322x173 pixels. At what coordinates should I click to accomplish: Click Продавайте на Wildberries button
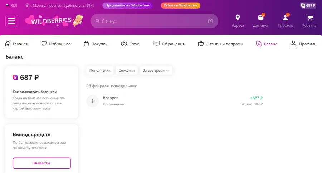pos(127,5)
